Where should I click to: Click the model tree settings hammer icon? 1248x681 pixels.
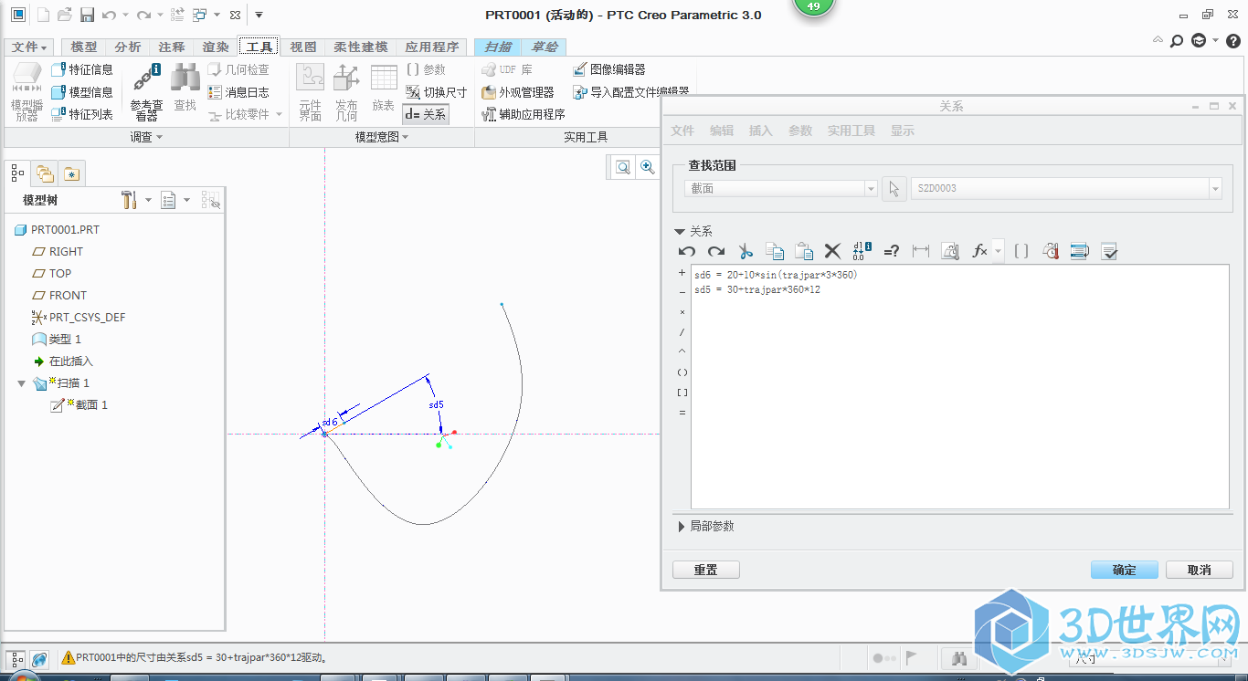(x=128, y=200)
